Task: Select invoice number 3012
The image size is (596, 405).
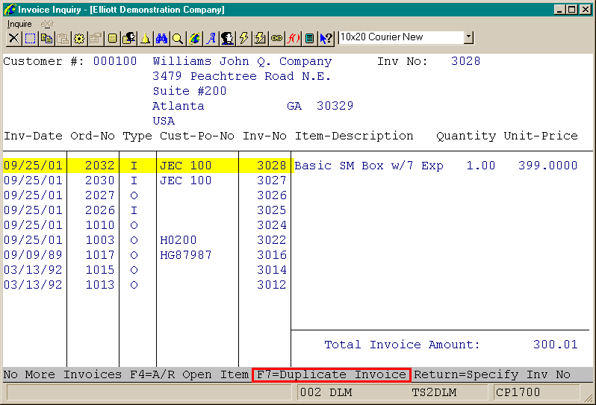Action: 271,285
